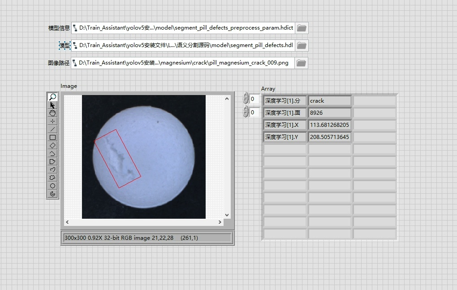
Task: Click path type icon in 图像路径 field
Action: [75, 63]
